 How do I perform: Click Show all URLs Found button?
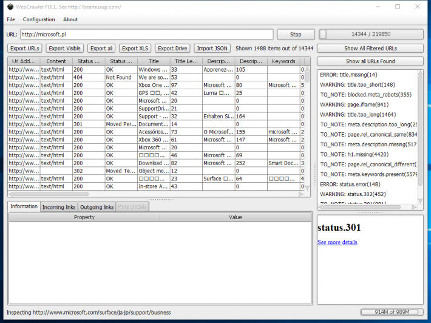coord(370,61)
